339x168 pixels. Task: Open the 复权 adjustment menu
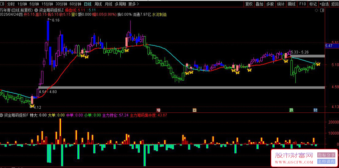pyautogui.click(x=249, y=4)
